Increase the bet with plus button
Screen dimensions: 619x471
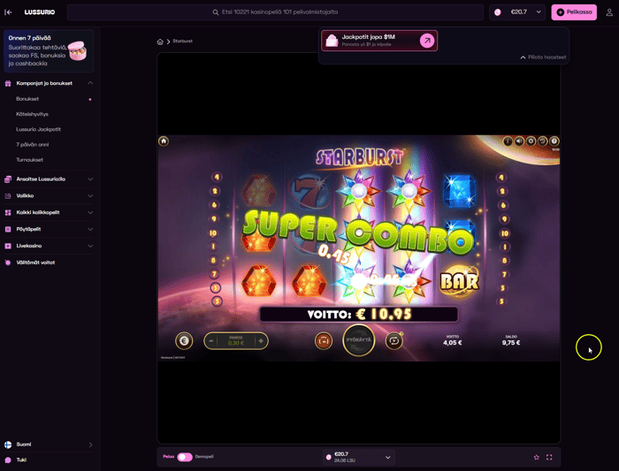(x=261, y=341)
